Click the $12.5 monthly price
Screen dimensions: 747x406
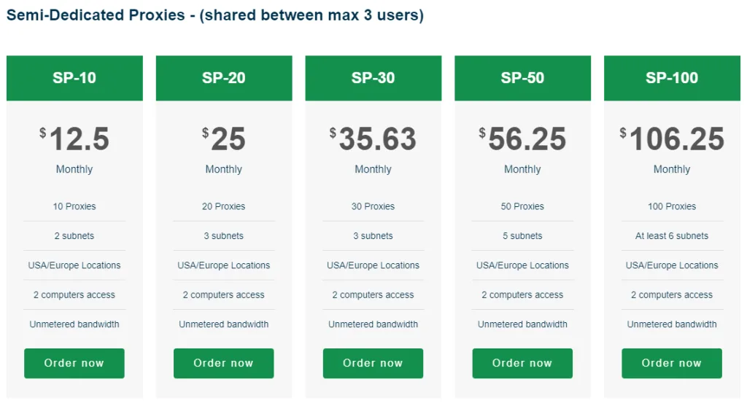pos(74,139)
